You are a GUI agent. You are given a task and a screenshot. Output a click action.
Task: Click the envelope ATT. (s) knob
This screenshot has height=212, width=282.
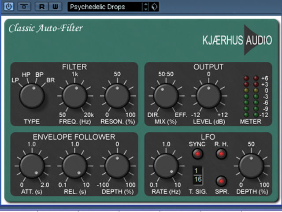coord(32,166)
